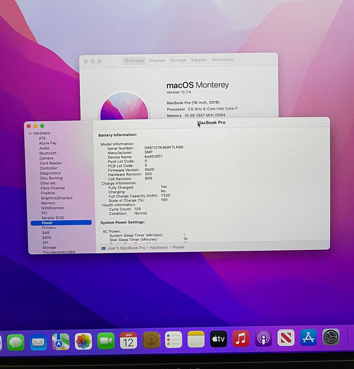Switch to Displays tab in About window

coord(157,61)
